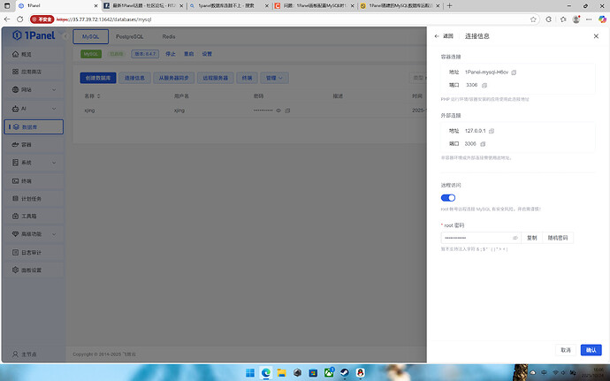
Task: Click the back arrow in the 连接信息 panel
Action: (436, 36)
